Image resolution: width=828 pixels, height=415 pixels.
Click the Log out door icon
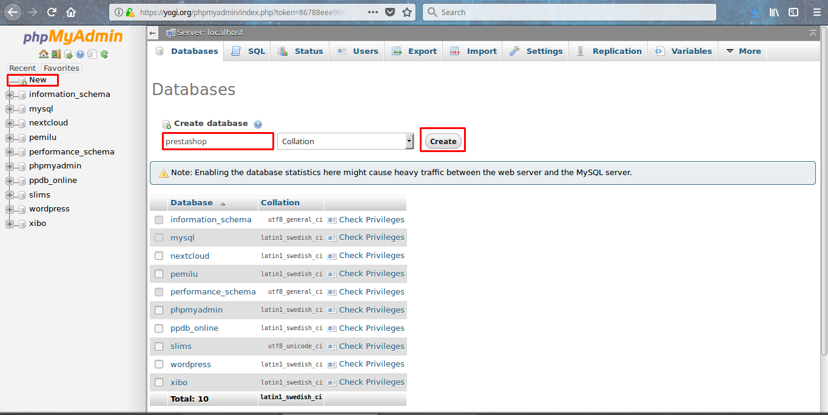[56, 54]
